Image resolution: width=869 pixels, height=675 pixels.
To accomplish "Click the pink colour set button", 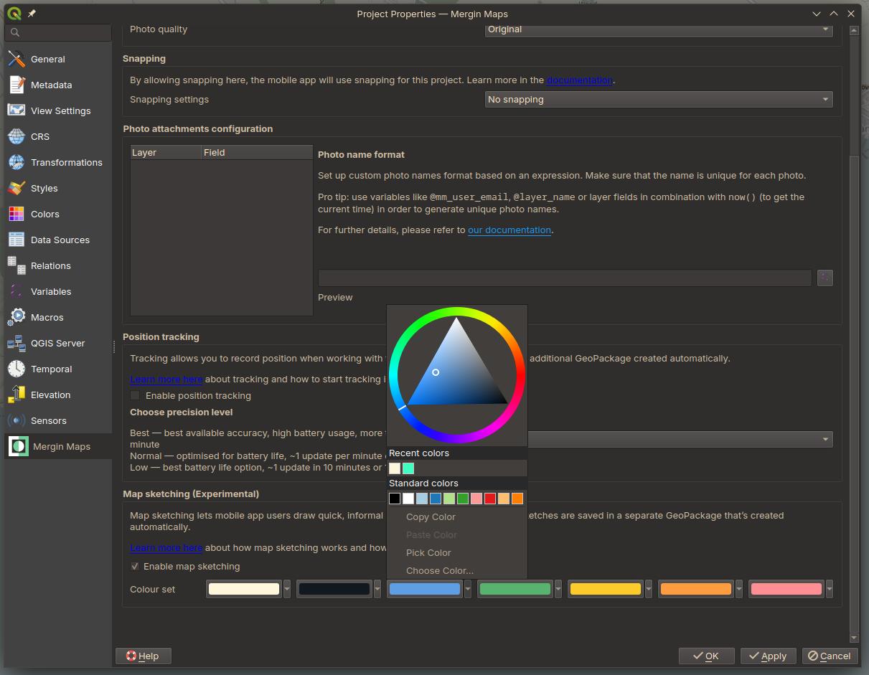I will pyautogui.click(x=786, y=589).
